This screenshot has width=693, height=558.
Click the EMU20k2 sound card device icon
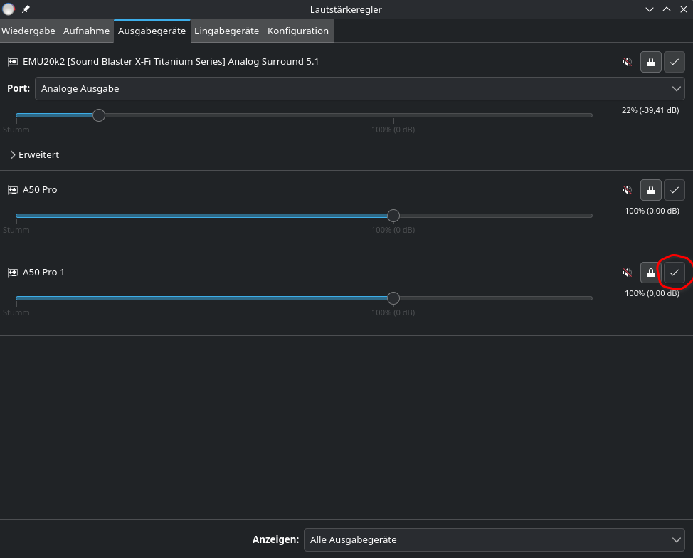tap(13, 62)
